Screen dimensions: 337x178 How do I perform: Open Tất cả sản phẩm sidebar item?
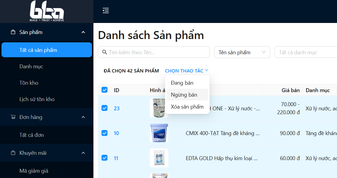click(x=47, y=50)
